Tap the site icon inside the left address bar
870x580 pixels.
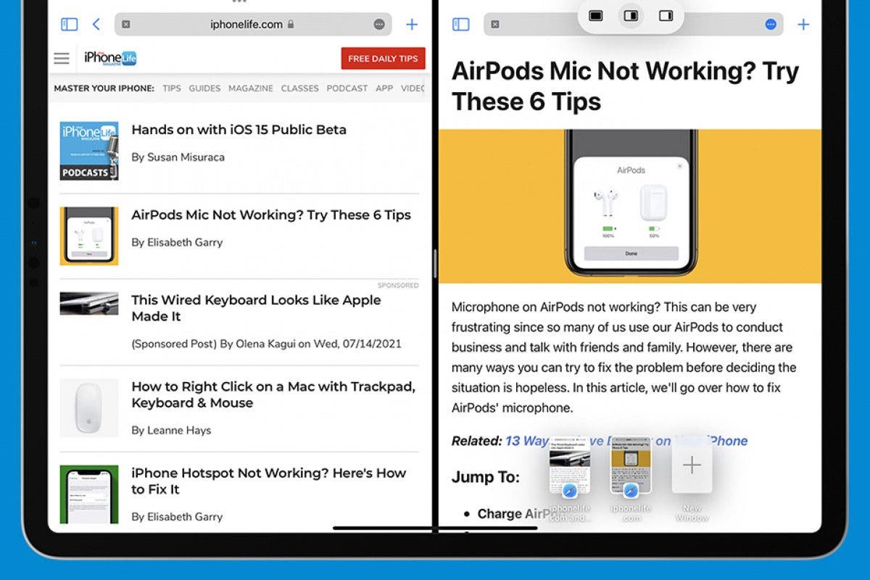pyautogui.click(x=128, y=24)
